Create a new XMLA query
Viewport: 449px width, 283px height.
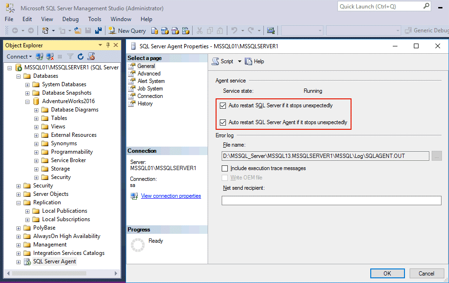(x=185, y=30)
